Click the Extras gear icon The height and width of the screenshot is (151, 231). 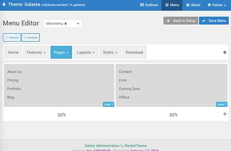209,5
